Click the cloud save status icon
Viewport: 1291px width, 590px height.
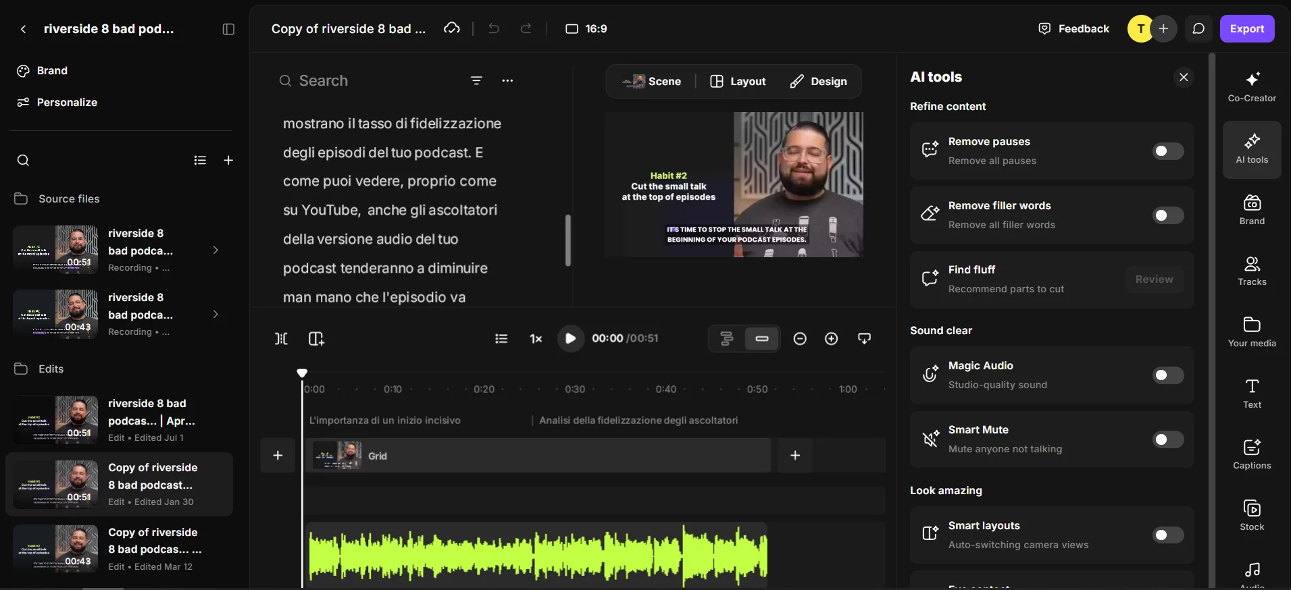click(x=452, y=28)
